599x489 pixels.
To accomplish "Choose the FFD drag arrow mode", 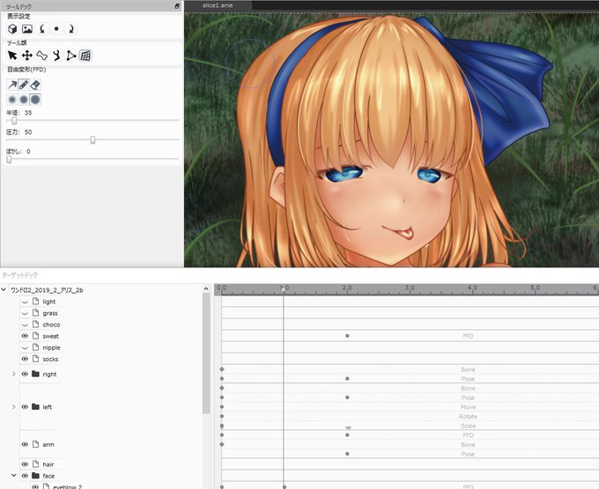I will [12, 84].
